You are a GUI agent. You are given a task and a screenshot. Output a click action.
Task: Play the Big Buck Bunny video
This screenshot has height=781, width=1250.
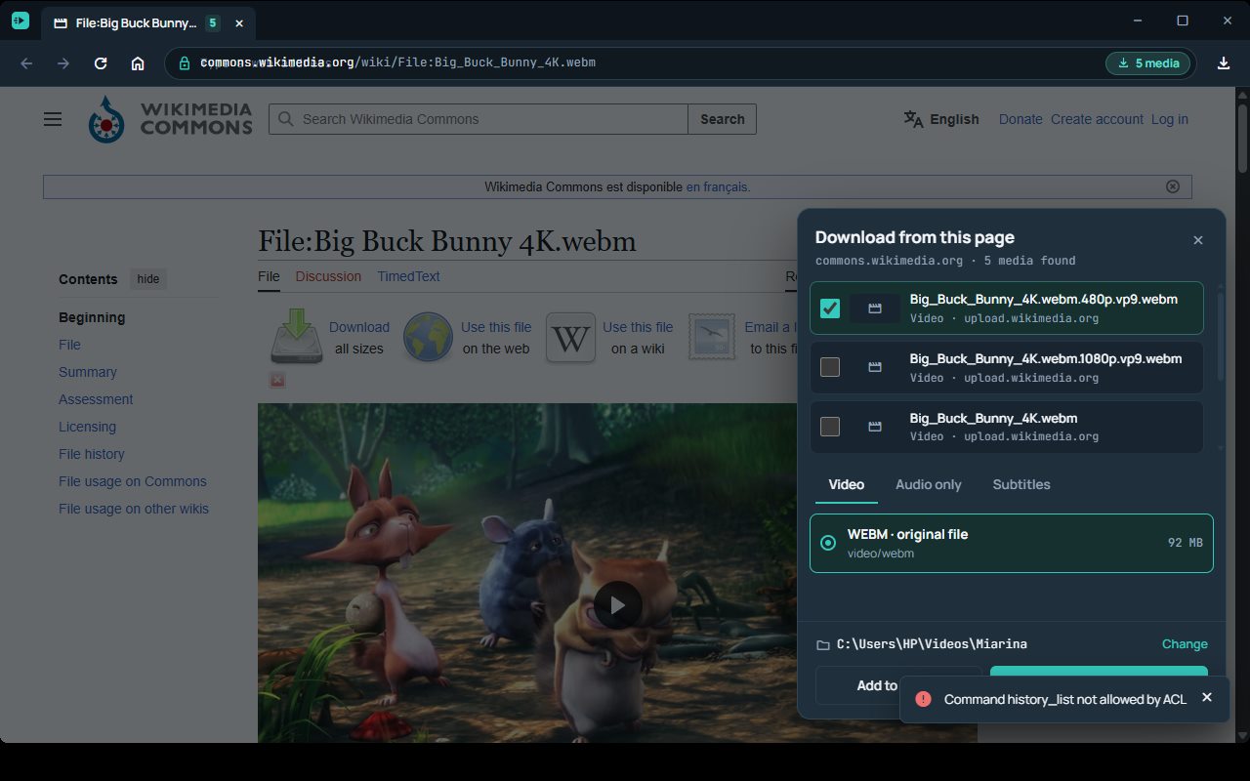(617, 605)
